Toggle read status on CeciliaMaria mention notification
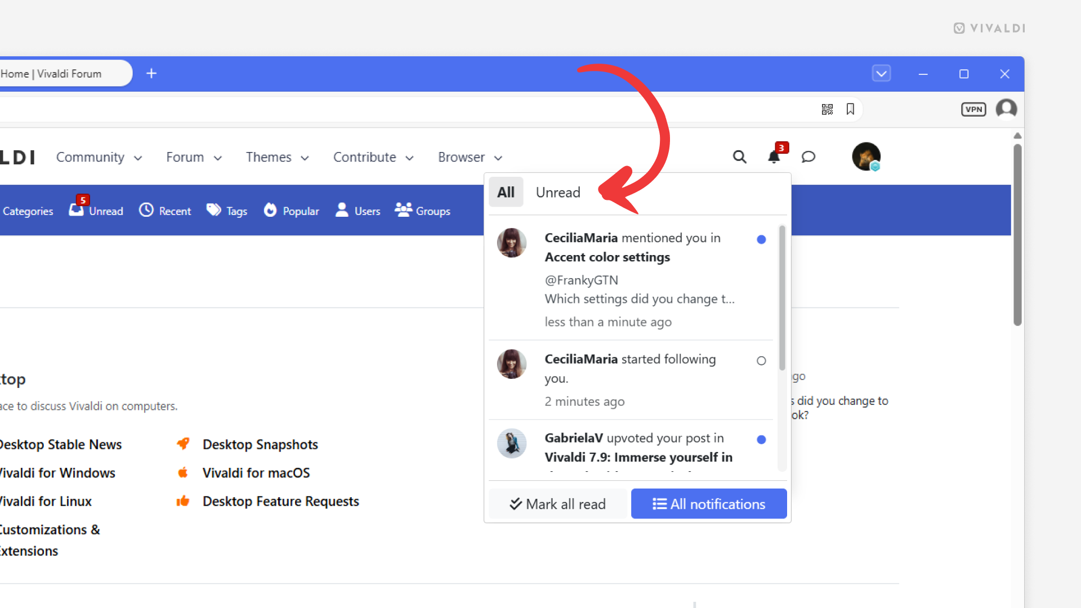1081x608 pixels. tap(761, 239)
